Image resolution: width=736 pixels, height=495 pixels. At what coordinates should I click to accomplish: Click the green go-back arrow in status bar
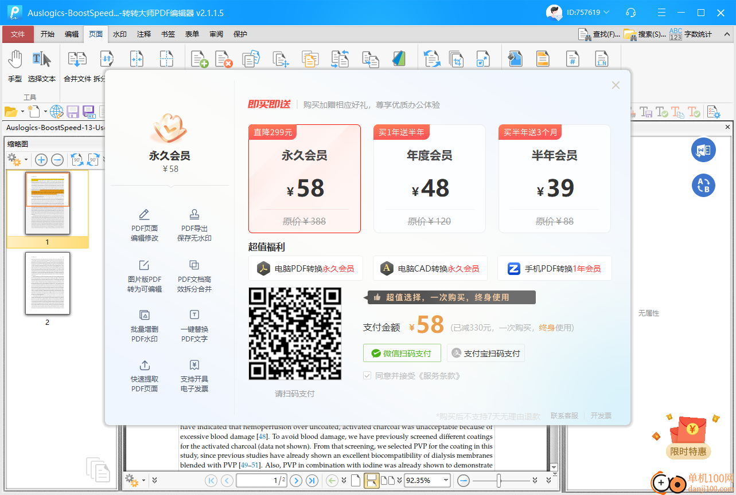pyautogui.click(x=332, y=481)
